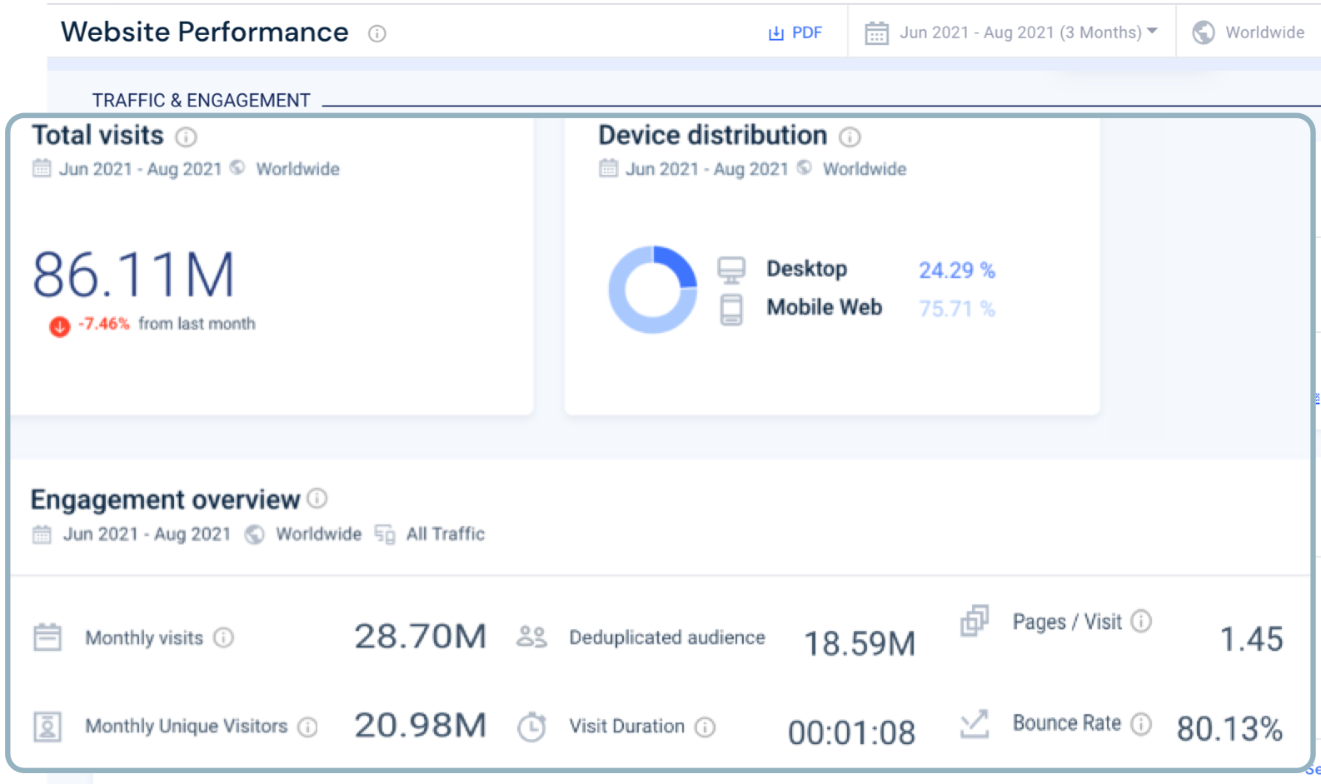Click the info icon next to Visit Duration
Image resolution: width=1321 pixels, height=784 pixels.
[x=705, y=727]
